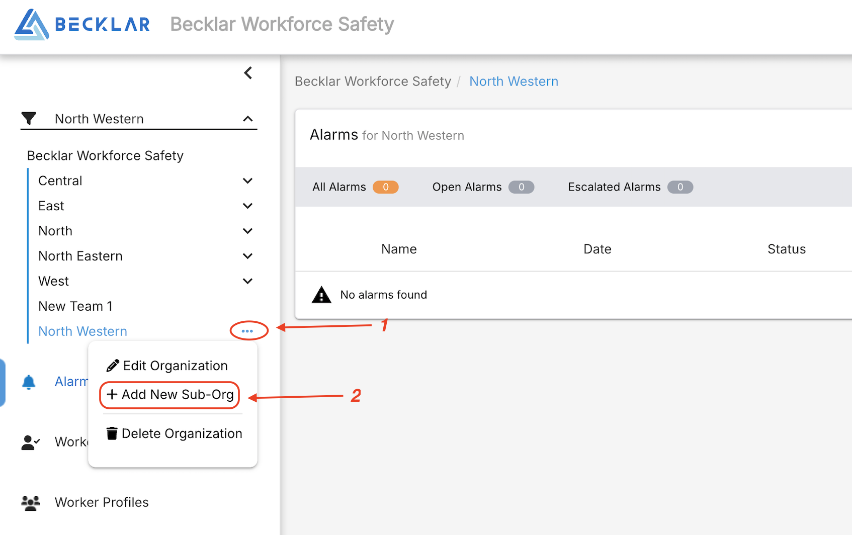Open the Worker Profiles page
Screen dimensions: 852x535
coord(102,502)
